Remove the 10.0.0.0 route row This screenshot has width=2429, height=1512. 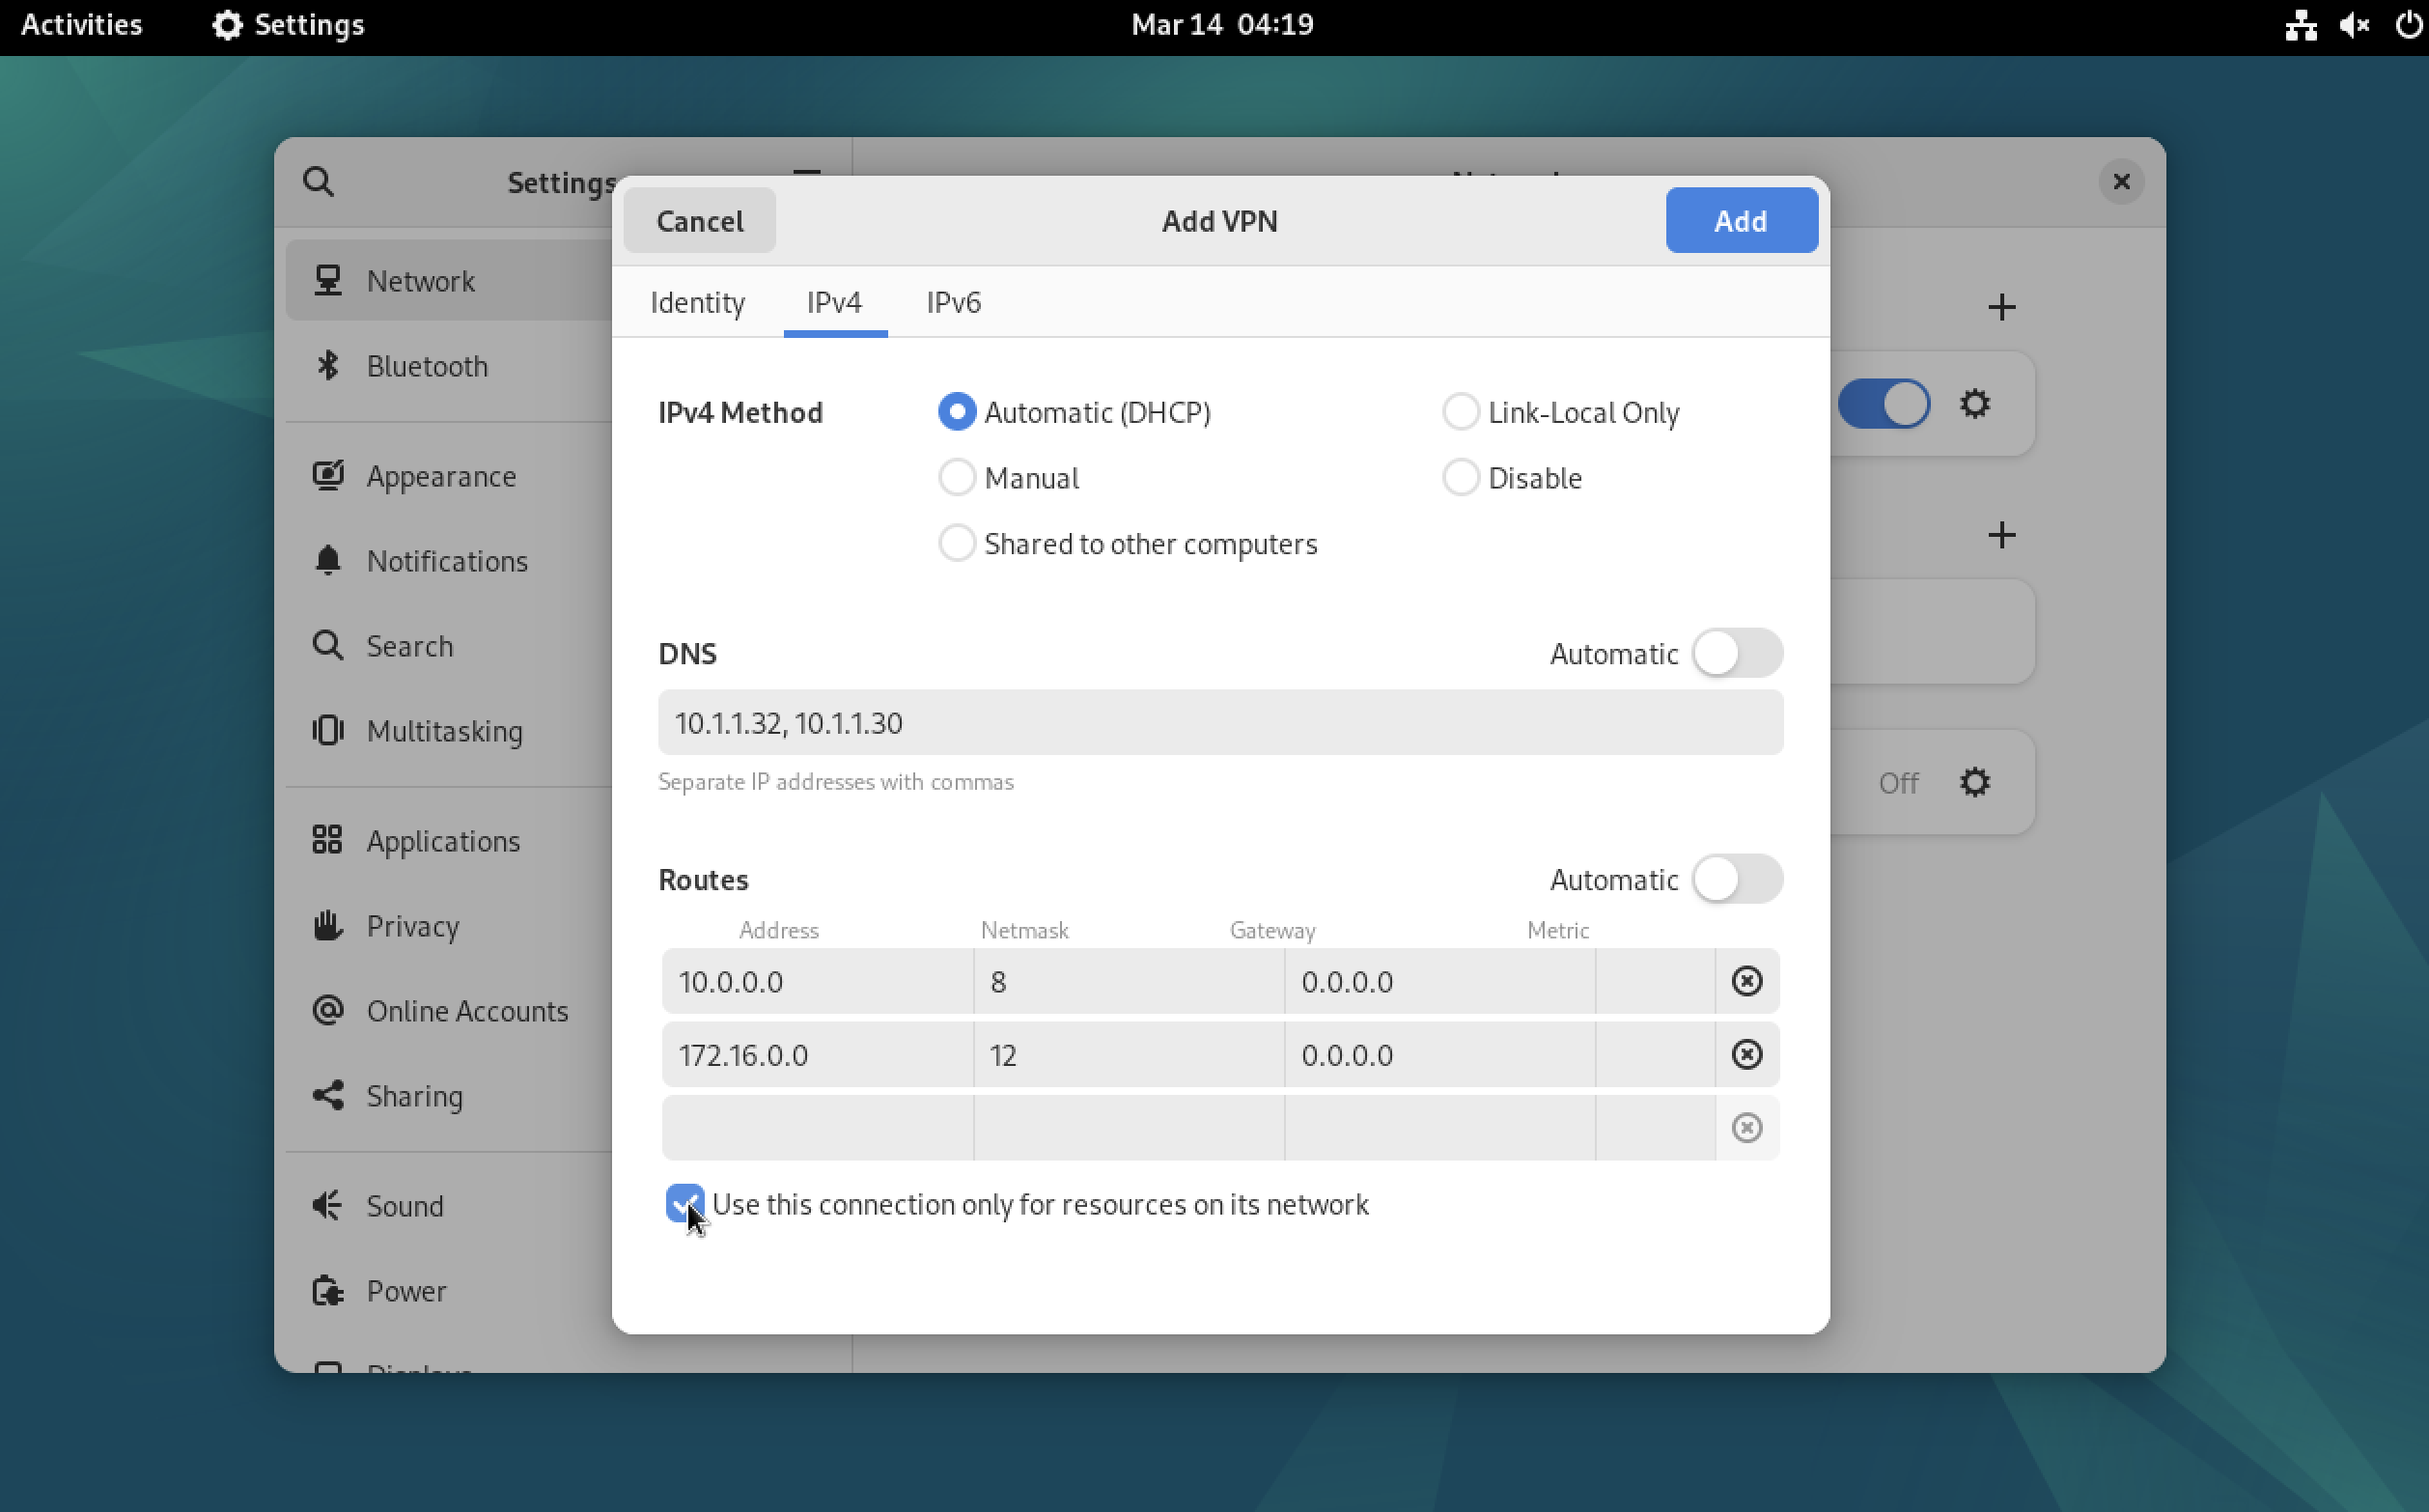point(1746,981)
